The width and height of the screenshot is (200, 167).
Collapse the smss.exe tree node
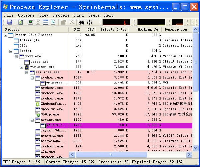point(16,57)
